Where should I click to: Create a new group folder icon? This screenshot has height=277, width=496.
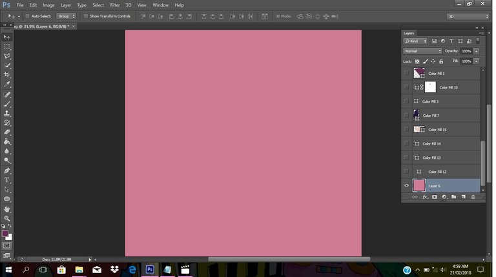click(453, 197)
